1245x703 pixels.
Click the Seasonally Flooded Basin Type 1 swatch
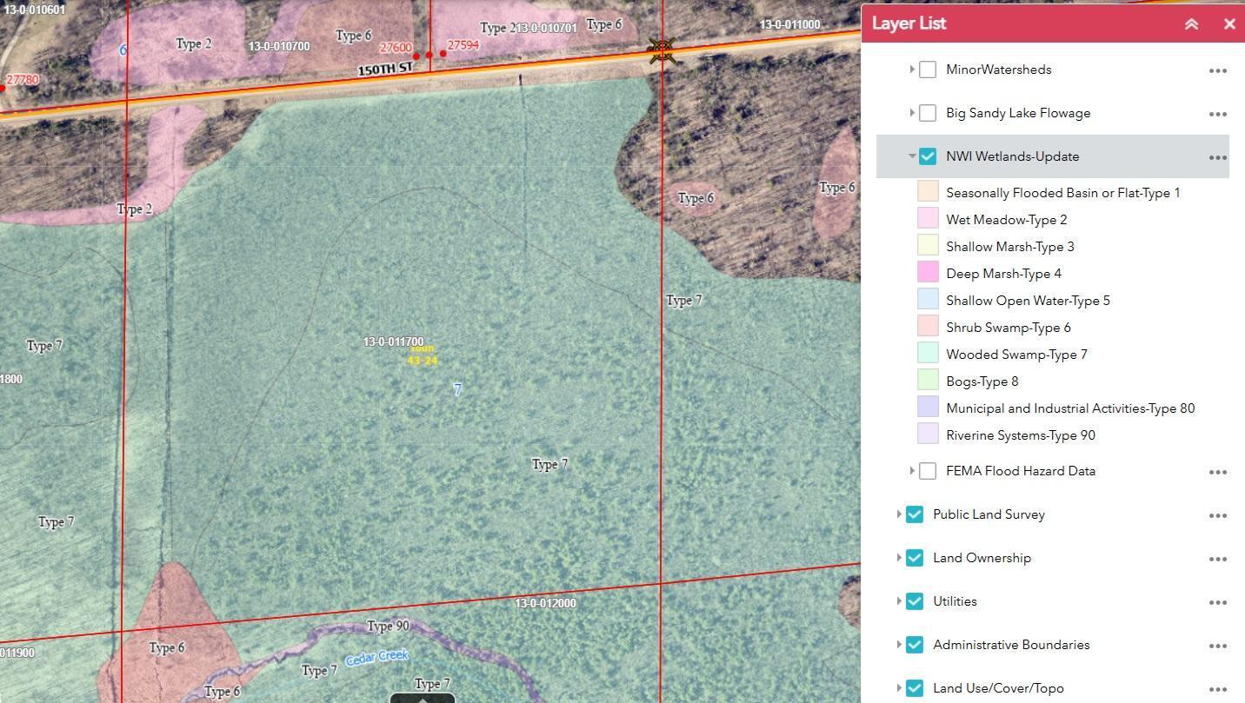coord(928,191)
